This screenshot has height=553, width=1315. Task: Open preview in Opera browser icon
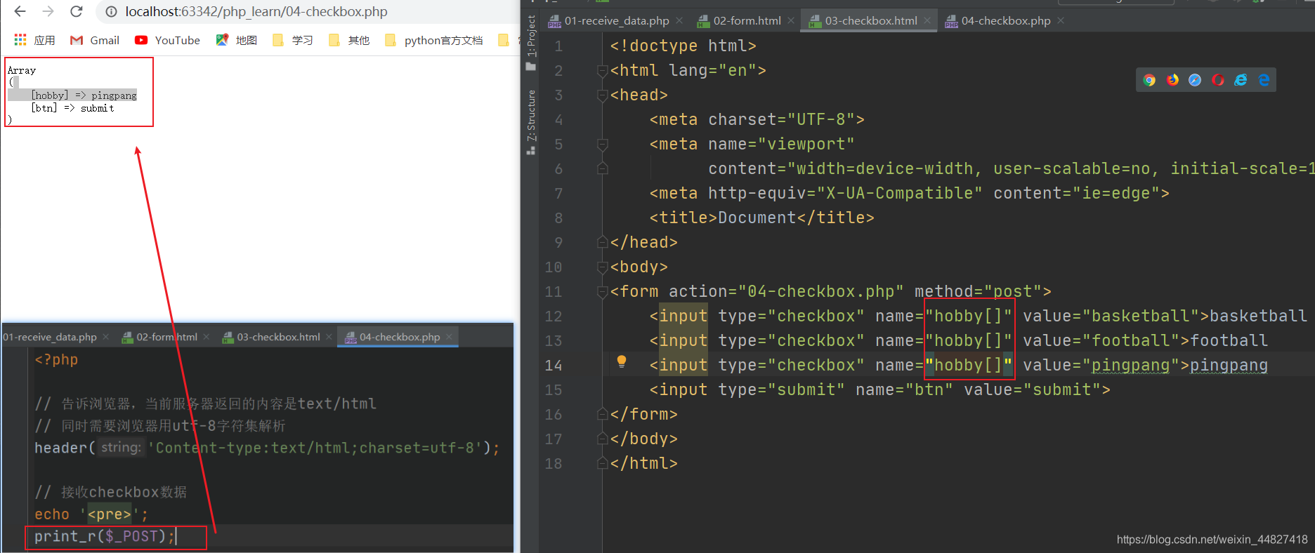(1218, 80)
